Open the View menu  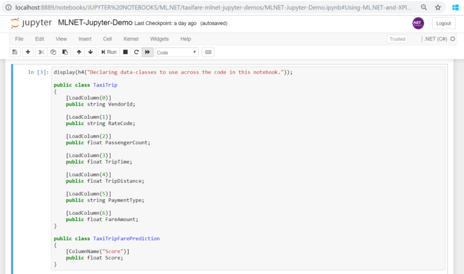click(x=61, y=39)
